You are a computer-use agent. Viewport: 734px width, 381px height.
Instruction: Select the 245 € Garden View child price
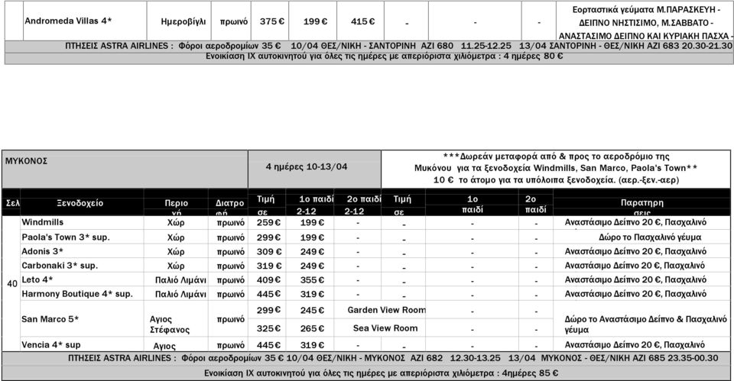click(312, 311)
